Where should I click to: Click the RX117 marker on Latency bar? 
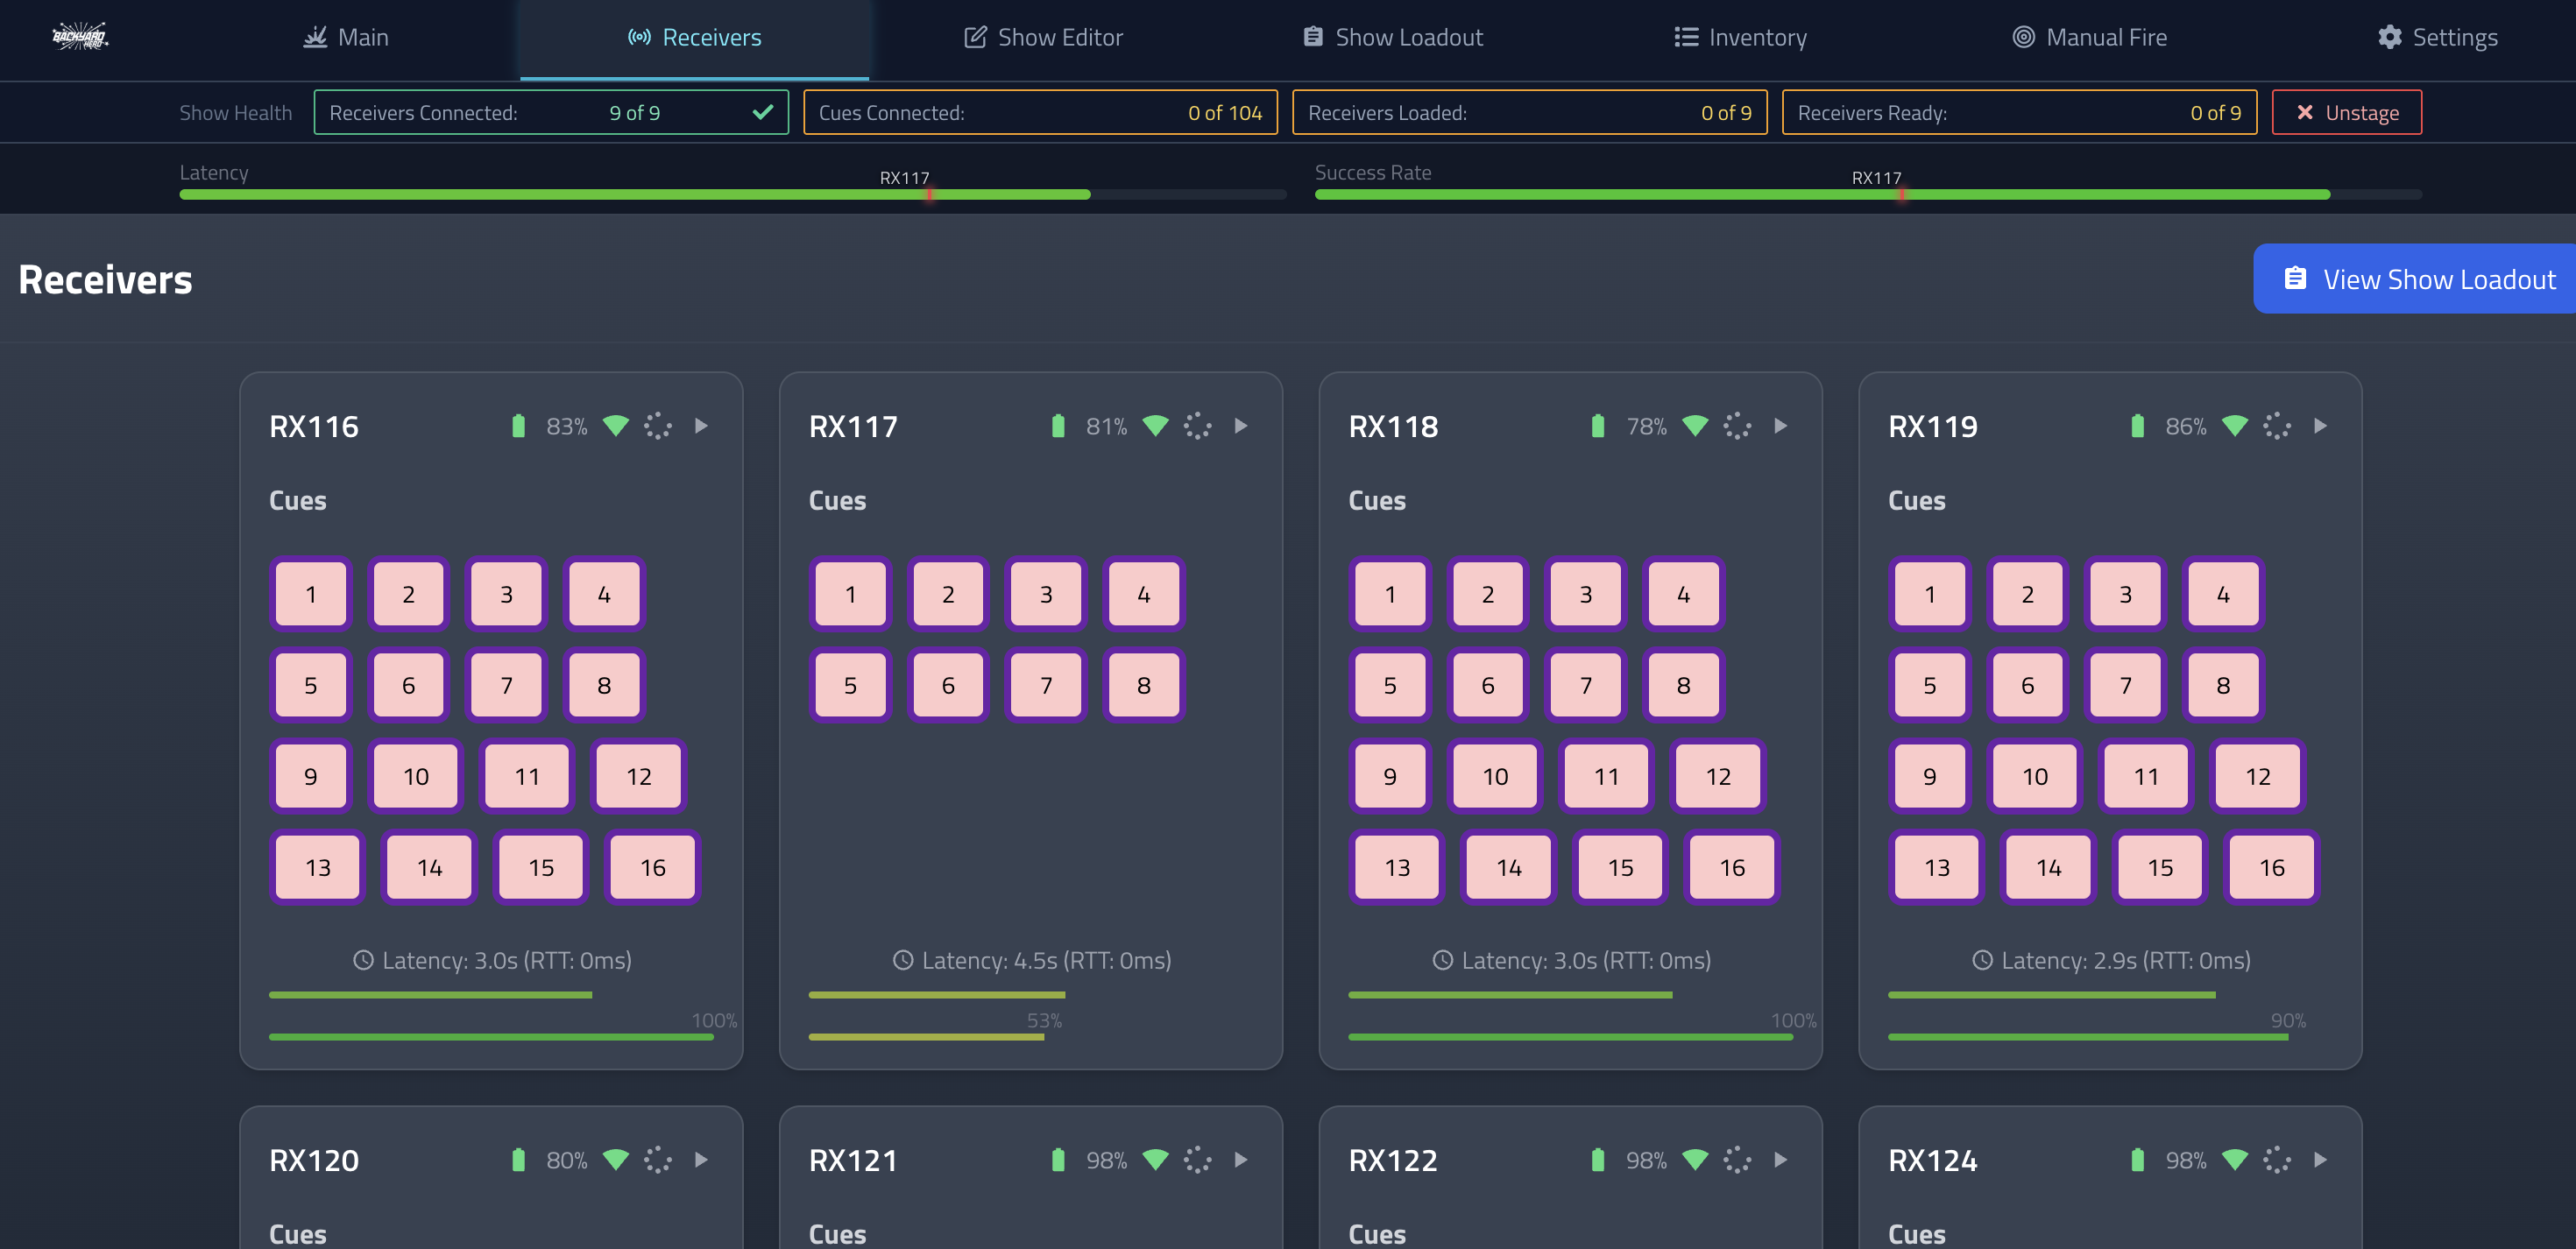coord(929,194)
